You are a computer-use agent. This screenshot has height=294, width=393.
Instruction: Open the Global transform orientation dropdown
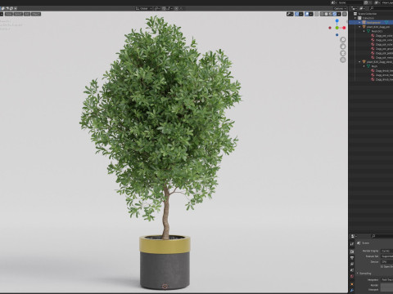click(x=143, y=8)
